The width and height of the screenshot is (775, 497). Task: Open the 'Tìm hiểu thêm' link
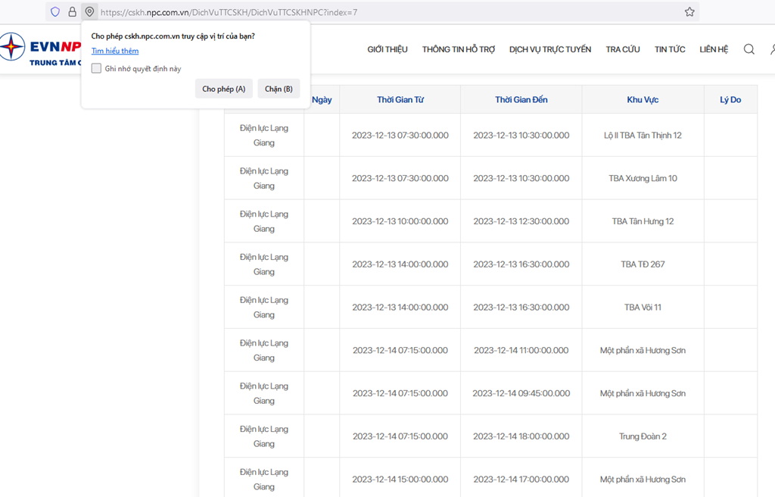(115, 51)
